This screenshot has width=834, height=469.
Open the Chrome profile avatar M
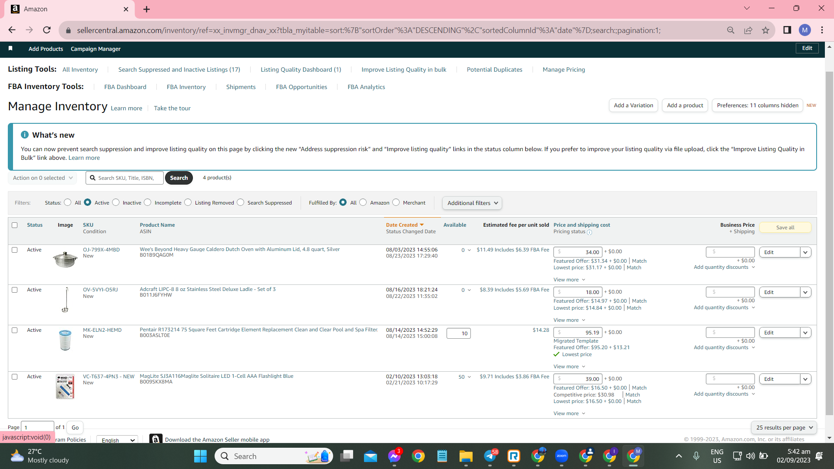[x=805, y=30]
